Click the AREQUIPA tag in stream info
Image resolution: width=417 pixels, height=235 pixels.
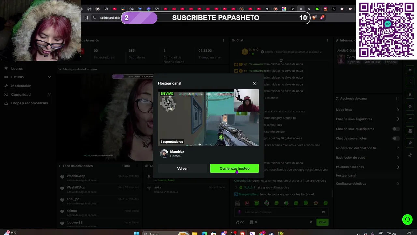[372, 62]
